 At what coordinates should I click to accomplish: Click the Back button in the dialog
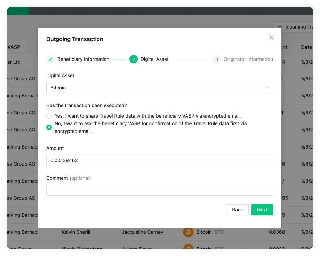[238, 210]
